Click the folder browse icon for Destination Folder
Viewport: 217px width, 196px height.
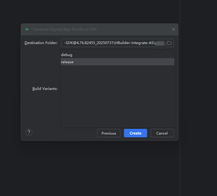pos(169,43)
